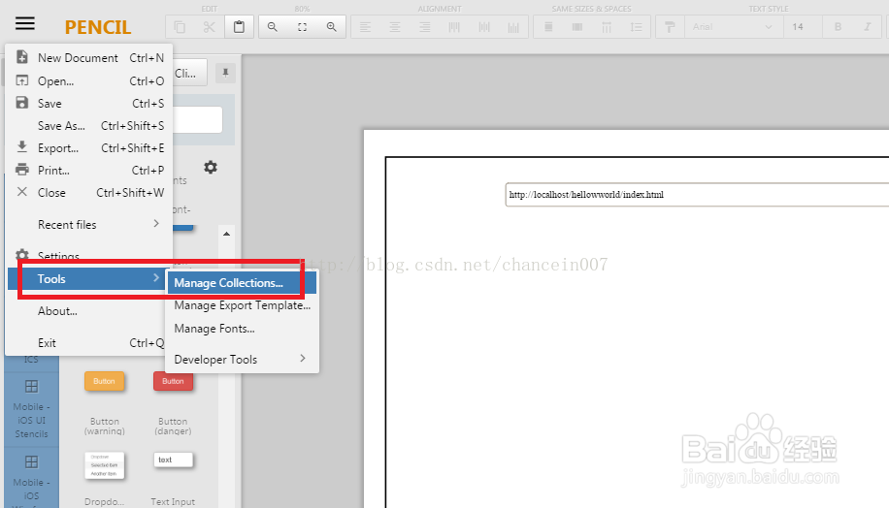
Task: Click the search field in the sidebar
Action: point(197,120)
